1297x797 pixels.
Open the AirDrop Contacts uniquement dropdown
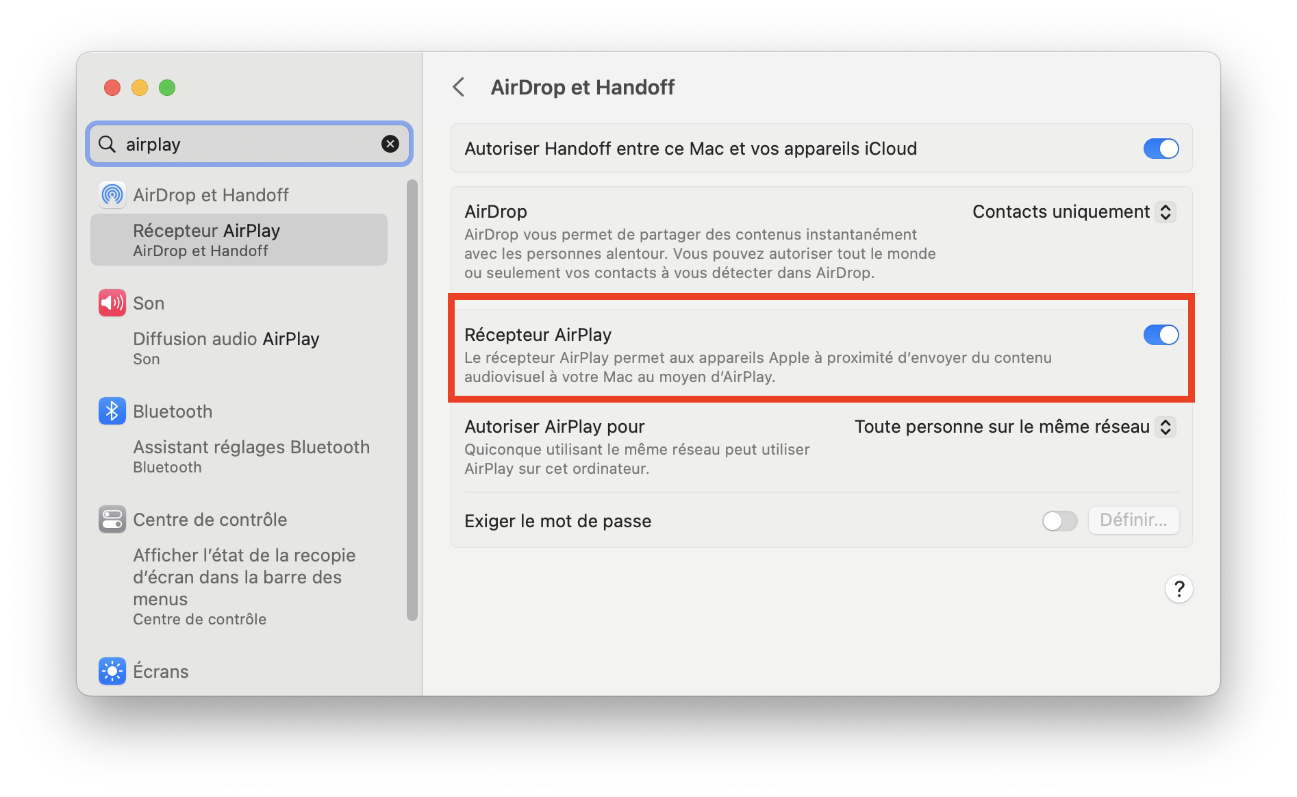[1074, 212]
